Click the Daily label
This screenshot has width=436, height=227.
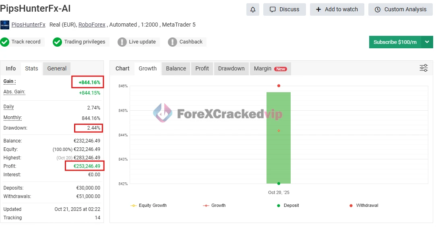[8, 107]
